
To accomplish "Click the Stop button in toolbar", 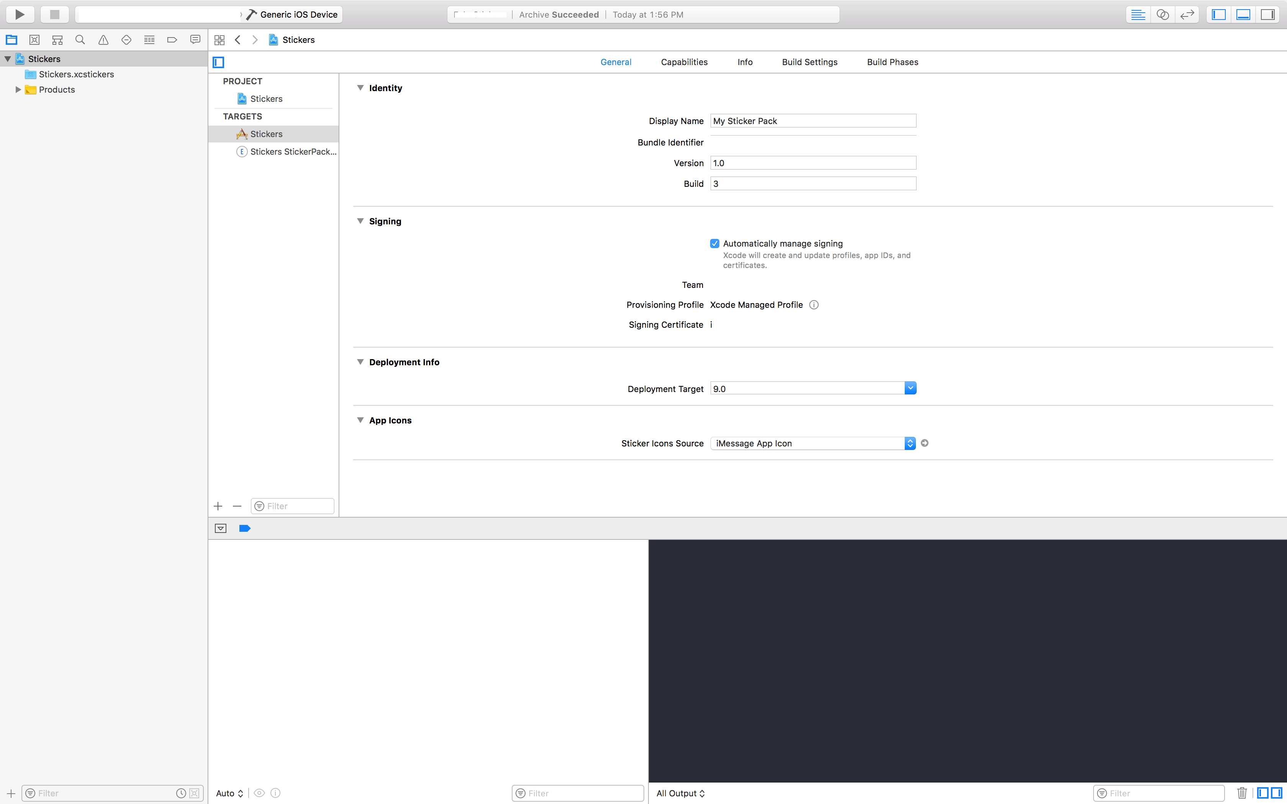I will pos(54,15).
